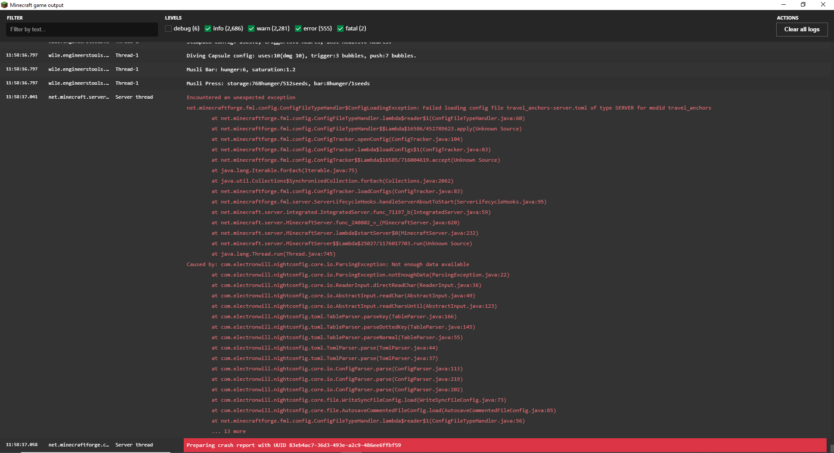Click the net.minecraftforge.c... logger name
The image size is (834, 453).
pos(79,445)
